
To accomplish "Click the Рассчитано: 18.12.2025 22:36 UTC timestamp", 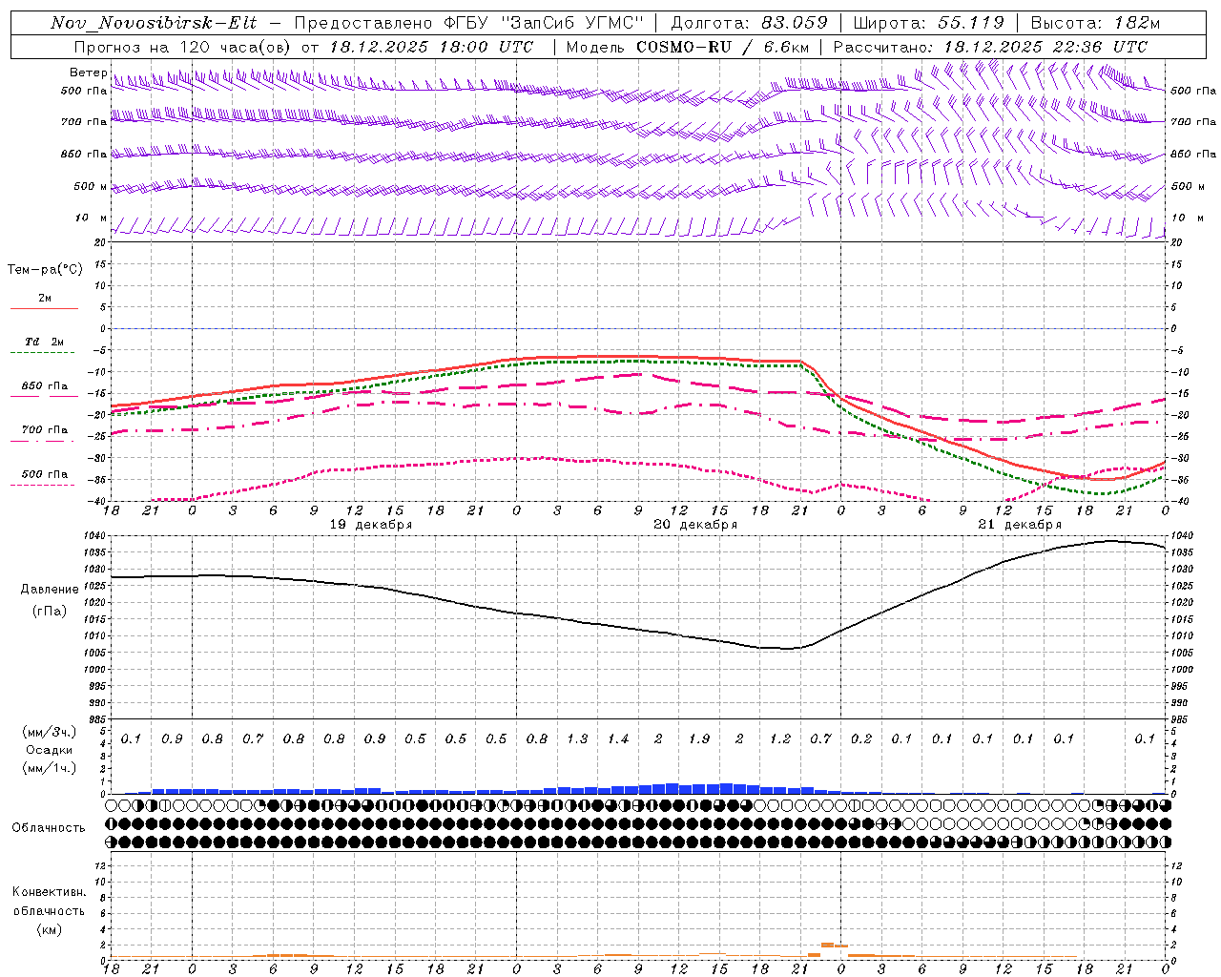I will click(990, 47).
